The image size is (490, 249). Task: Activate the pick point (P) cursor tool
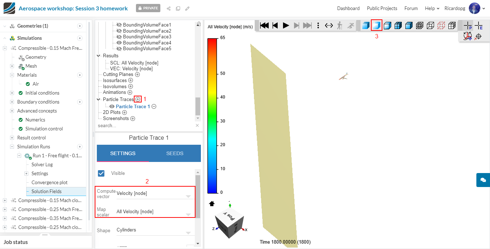pyautogui.click(x=468, y=25)
